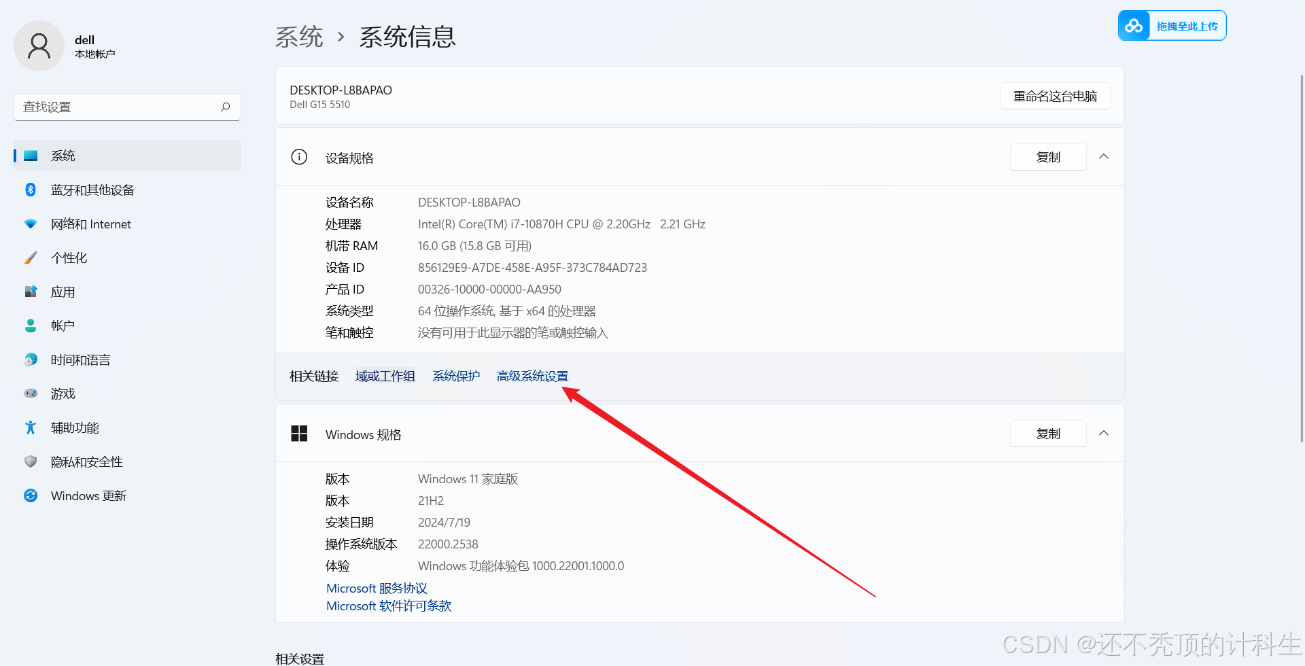The height and width of the screenshot is (666, 1305).
Task: Click the accessibility figure icon for 辅助功能
Action: point(31,427)
